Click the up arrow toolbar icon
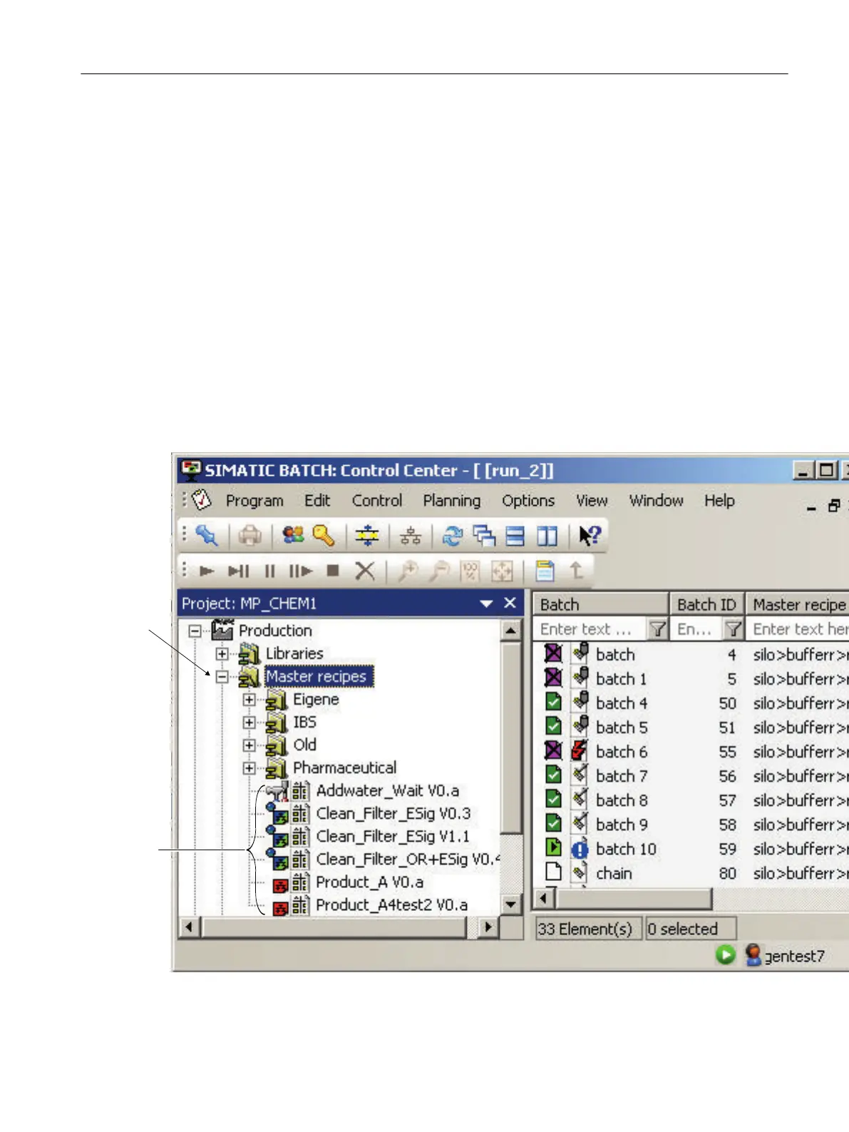The height and width of the screenshot is (1132, 849). pyautogui.click(x=576, y=571)
